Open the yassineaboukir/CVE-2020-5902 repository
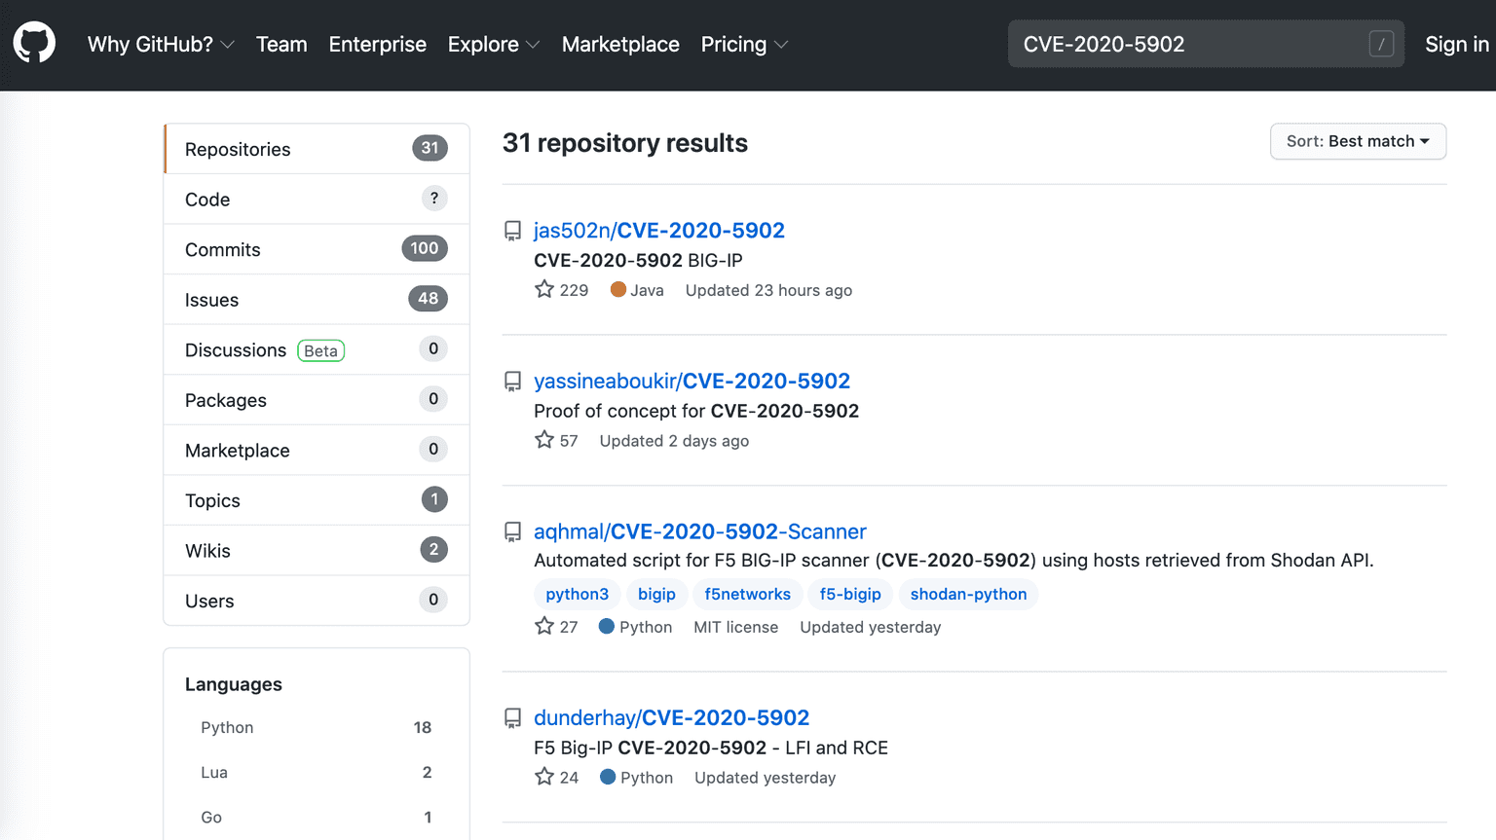Viewport: 1496px width, 840px height. 692,381
